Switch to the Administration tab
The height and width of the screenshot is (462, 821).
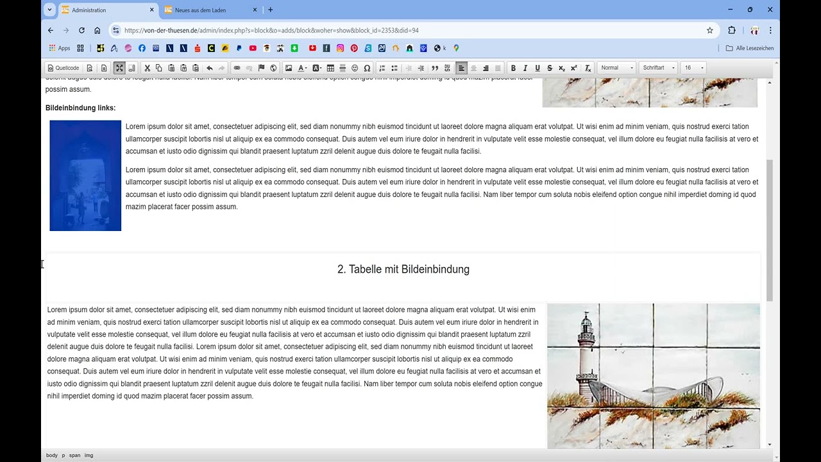[108, 10]
